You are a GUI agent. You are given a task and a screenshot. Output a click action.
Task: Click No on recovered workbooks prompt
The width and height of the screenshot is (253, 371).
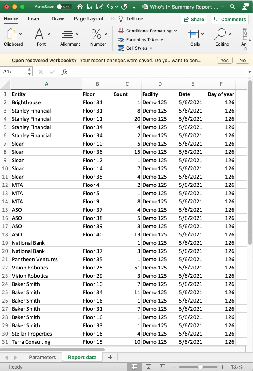(x=242, y=60)
